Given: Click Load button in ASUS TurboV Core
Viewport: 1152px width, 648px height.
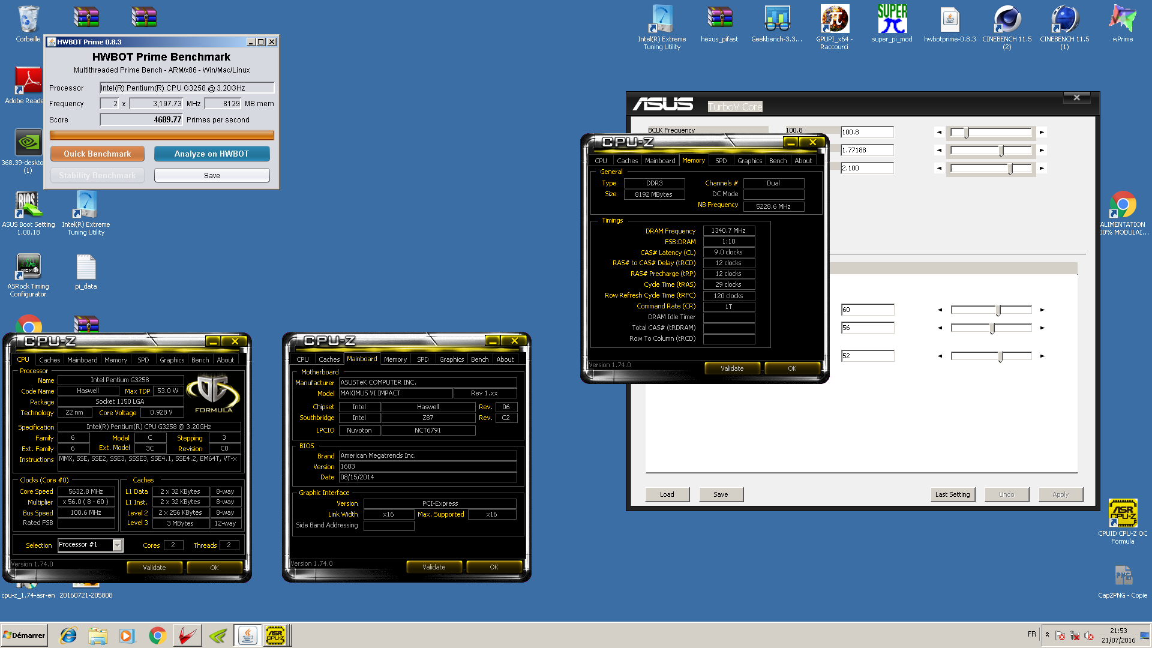Looking at the screenshot, I should [667, 494].
